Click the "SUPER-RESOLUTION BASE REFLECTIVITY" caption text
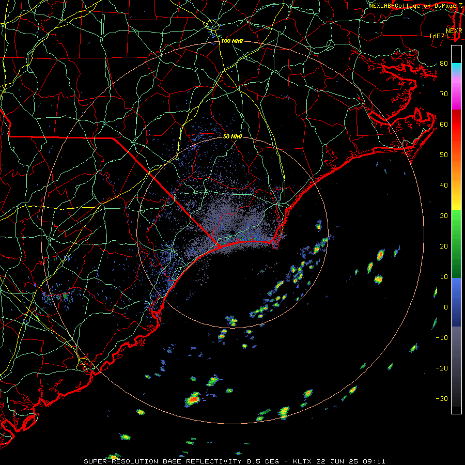 pyautogui.click(x=163, y=461)
